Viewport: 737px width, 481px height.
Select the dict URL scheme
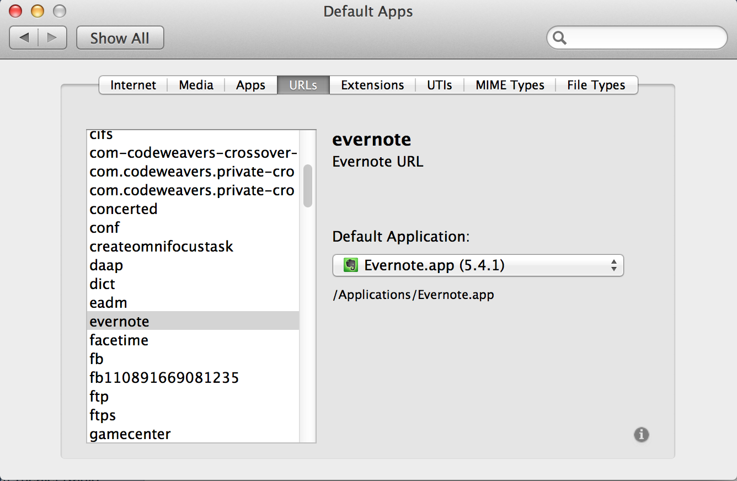(x=193, y=284)
